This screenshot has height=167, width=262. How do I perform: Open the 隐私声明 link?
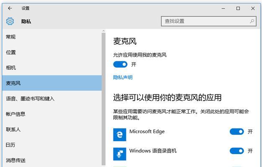123,77
